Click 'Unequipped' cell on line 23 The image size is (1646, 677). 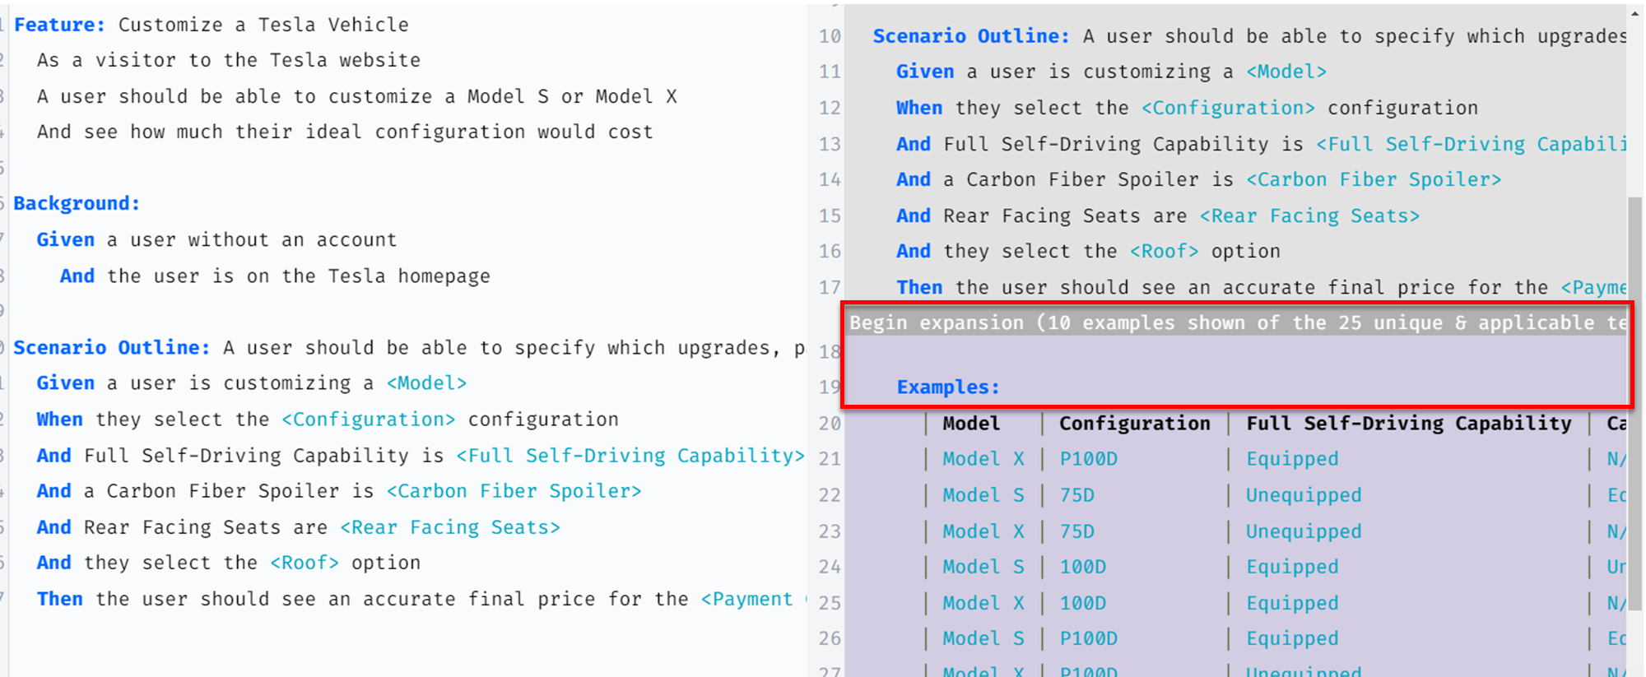[1304, 531]
